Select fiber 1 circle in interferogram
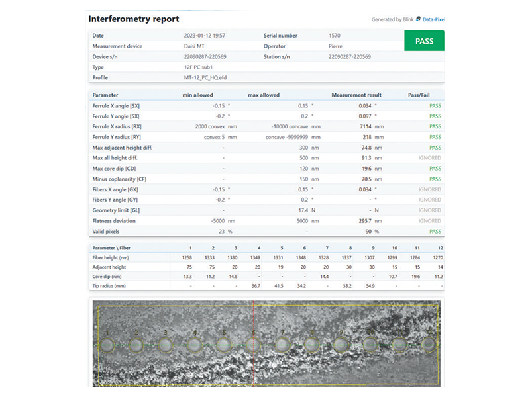This screenshot has width=530, height=397. [x=107, y=344]
